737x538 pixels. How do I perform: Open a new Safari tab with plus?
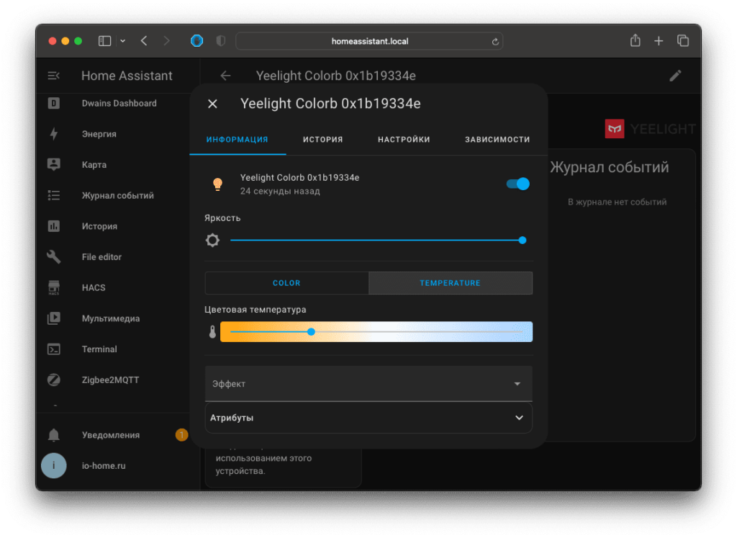click(x=659, y=41)
